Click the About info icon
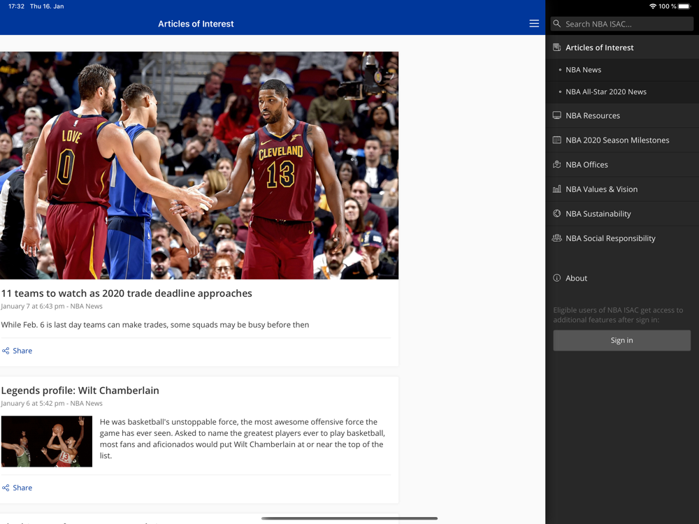Screen dimensions: 699x524 point(557,278)
